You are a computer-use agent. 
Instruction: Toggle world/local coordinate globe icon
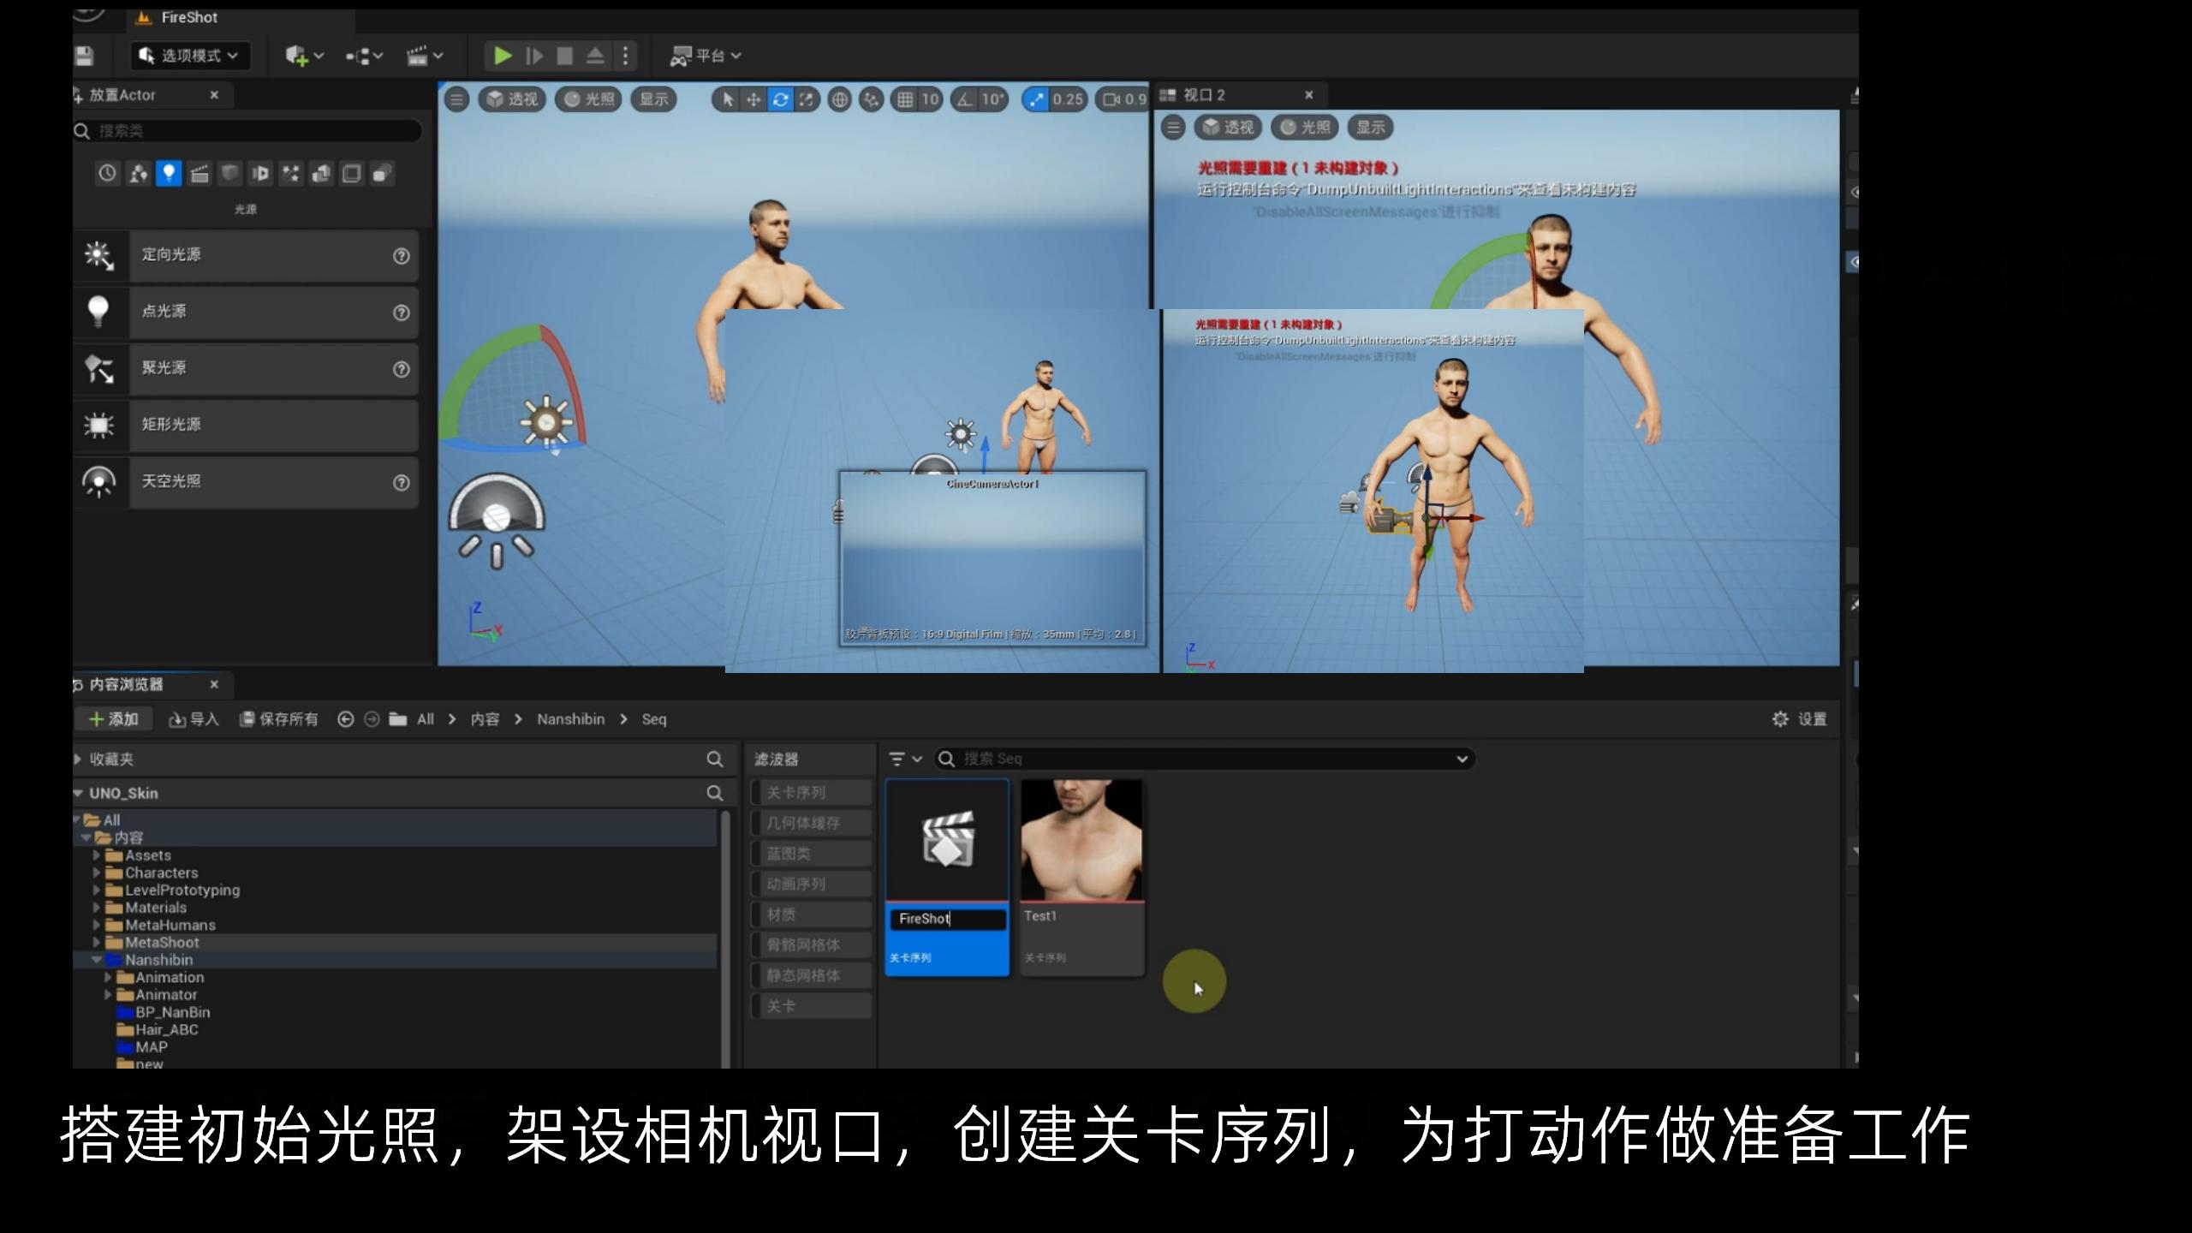[840, 99]
